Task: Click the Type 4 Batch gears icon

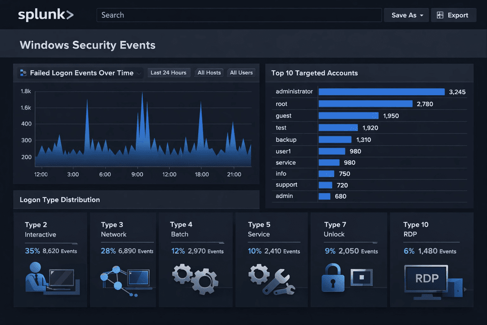Action: pyautogui.click(x=195, y=278)
